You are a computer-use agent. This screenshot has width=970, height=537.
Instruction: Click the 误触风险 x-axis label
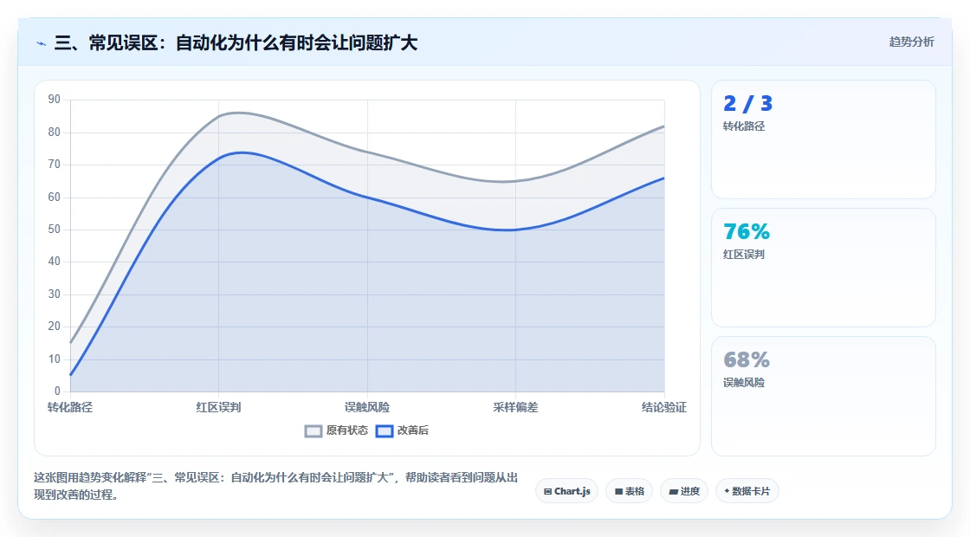pos(367,407)
